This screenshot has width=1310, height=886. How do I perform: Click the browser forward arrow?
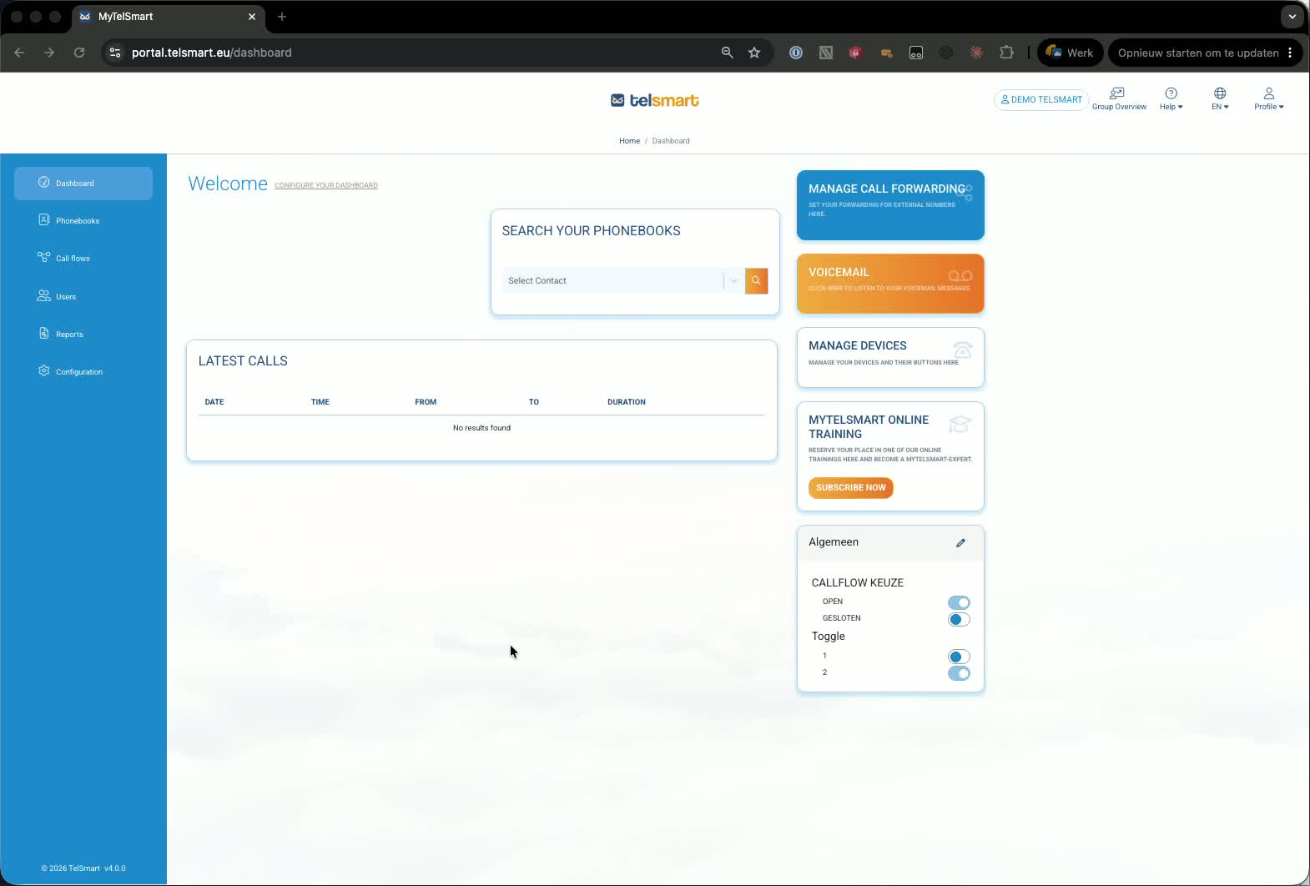click(49, 53)
